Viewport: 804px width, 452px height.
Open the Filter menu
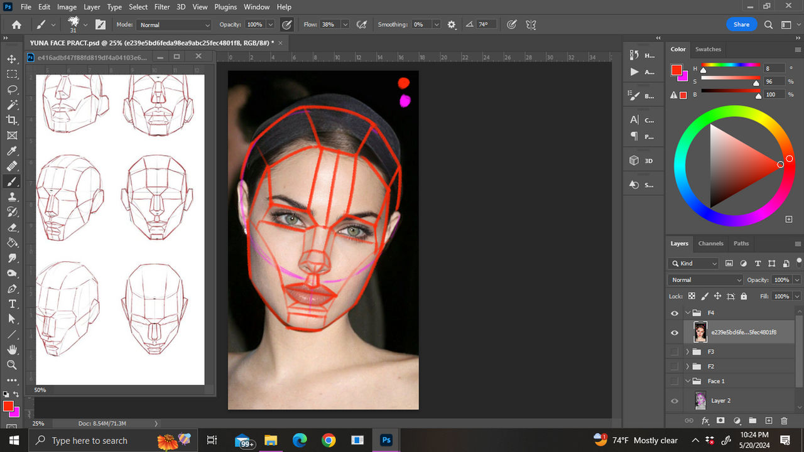point(161,7)
